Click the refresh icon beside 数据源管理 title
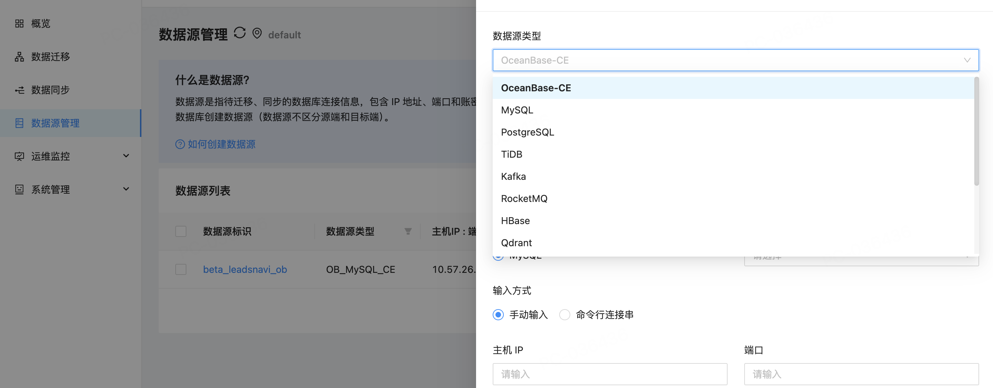This screenshot has width=993, height=388. click(x=239, y=33)
